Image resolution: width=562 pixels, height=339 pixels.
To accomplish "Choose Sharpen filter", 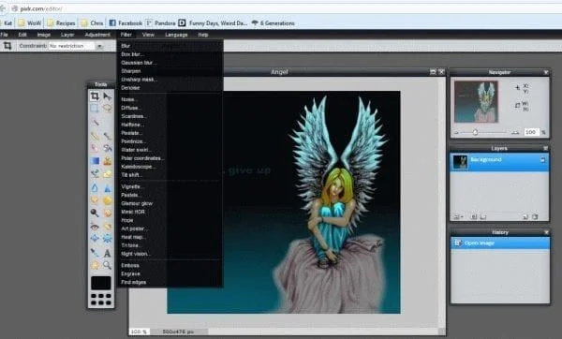I will [131, 71].
